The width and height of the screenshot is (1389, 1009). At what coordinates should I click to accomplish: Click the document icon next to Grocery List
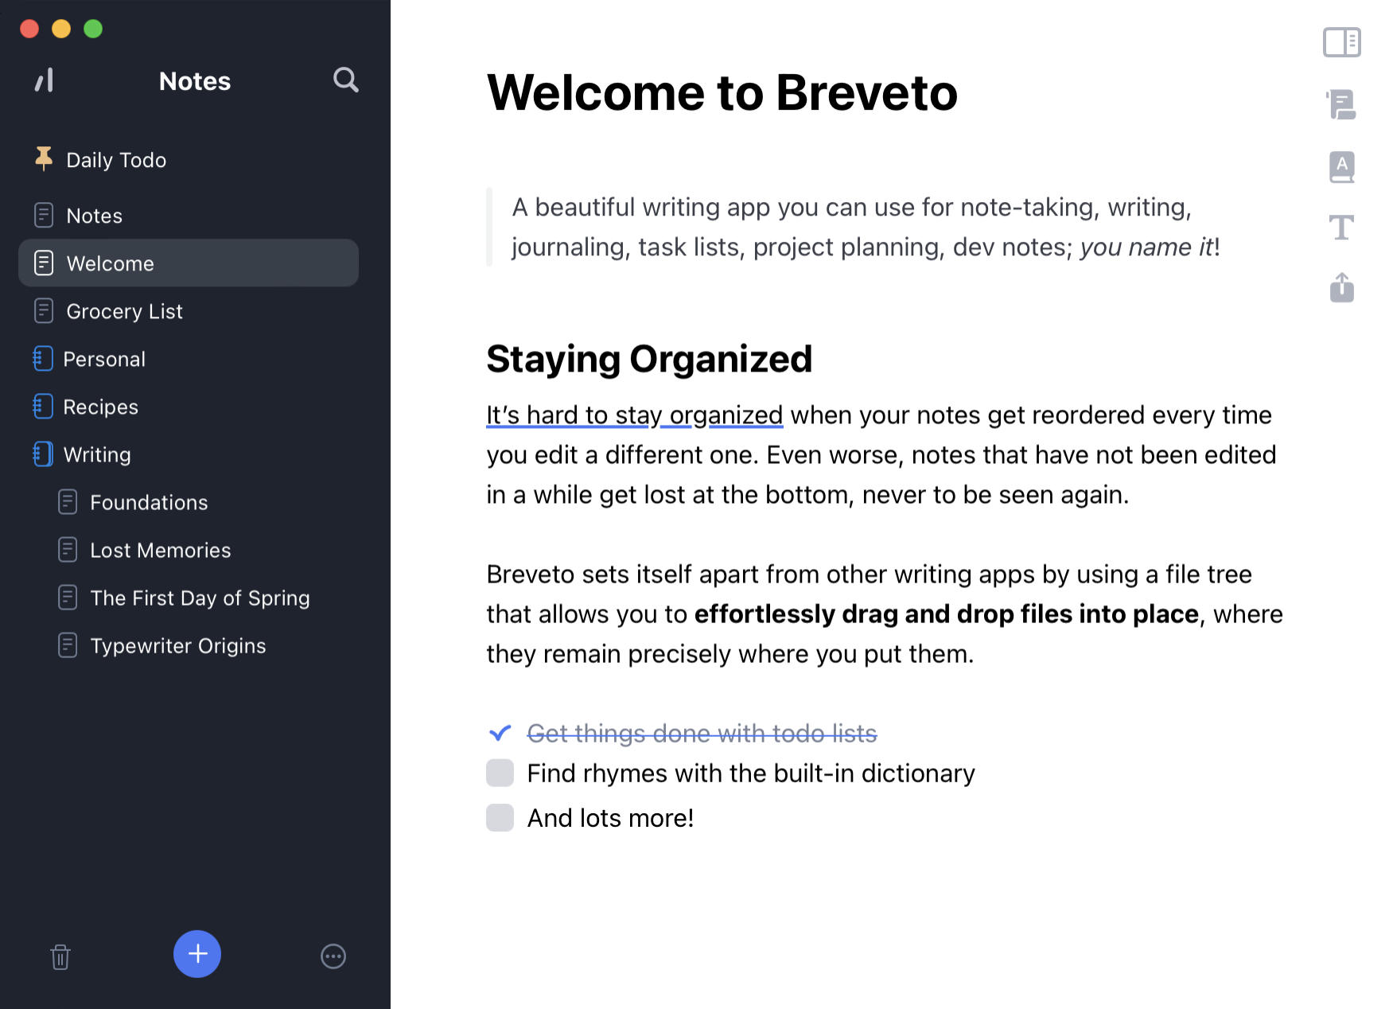point(44,310)
